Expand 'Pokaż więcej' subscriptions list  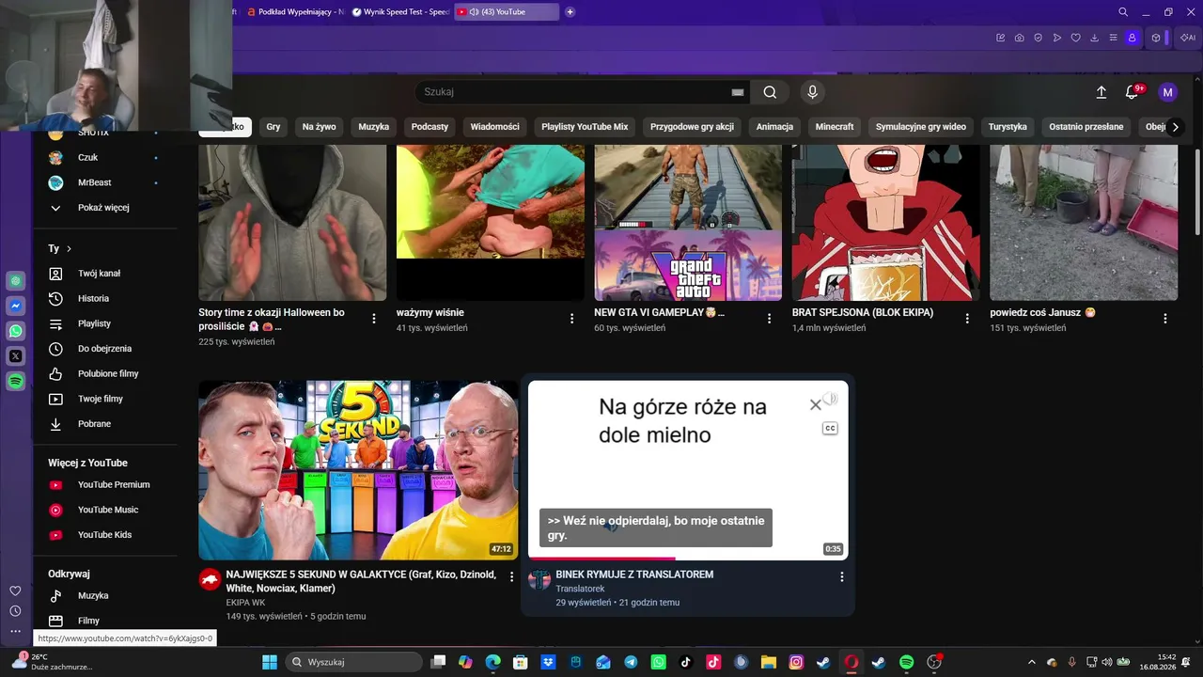105,208
